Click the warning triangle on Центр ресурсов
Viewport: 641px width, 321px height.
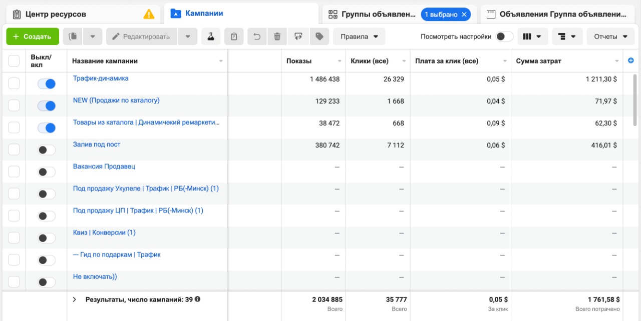point(149,14)
